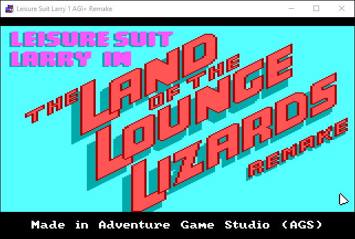
Task: Click the large red 'LOUNGE' logo text
Action: pos(194,112)
